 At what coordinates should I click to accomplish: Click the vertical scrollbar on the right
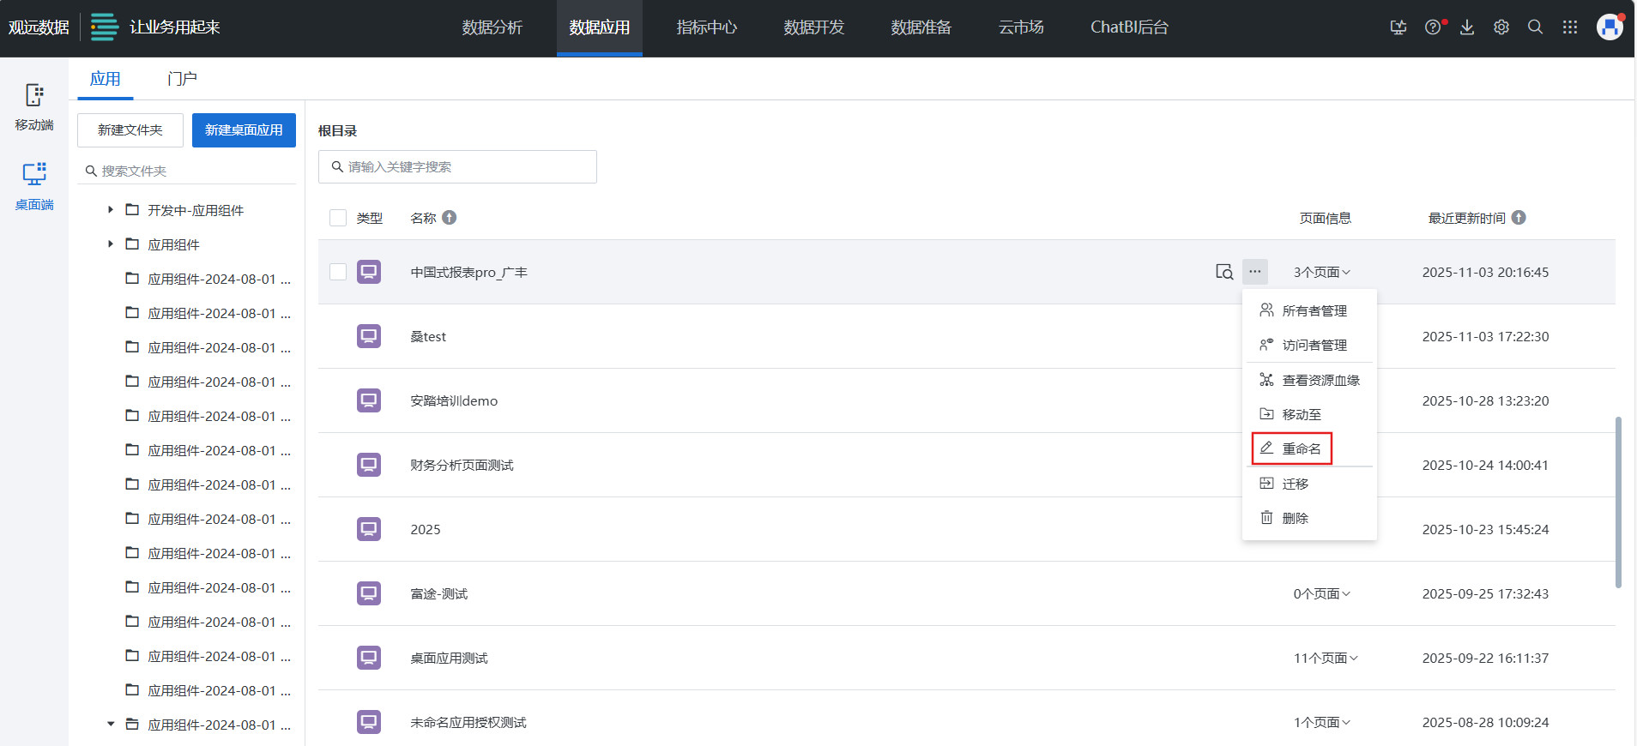(1618, 502)
